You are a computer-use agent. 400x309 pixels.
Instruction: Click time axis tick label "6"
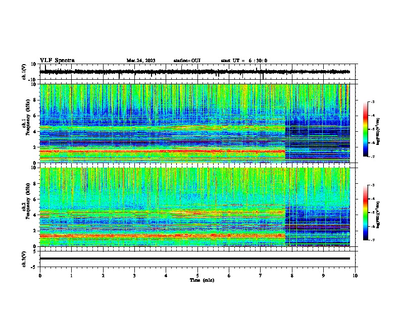[229, 276]
